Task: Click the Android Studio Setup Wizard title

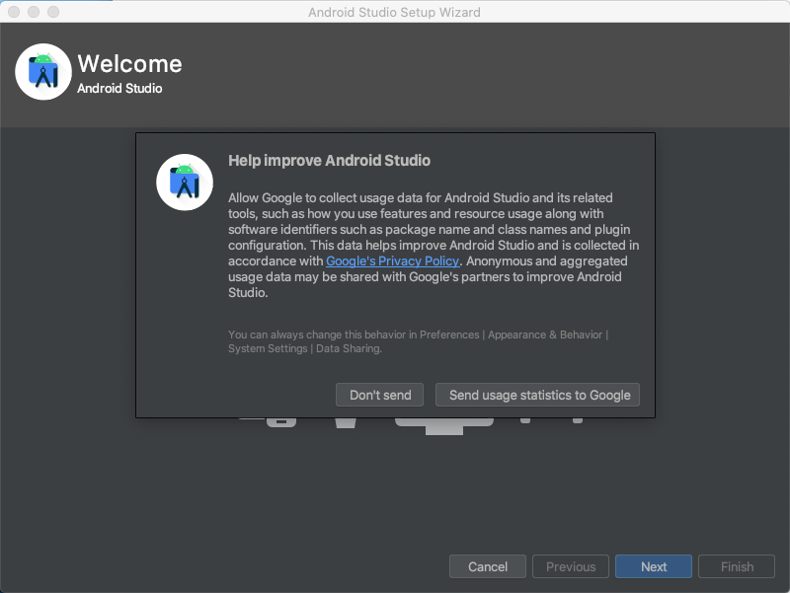Action: click(394, 12)
